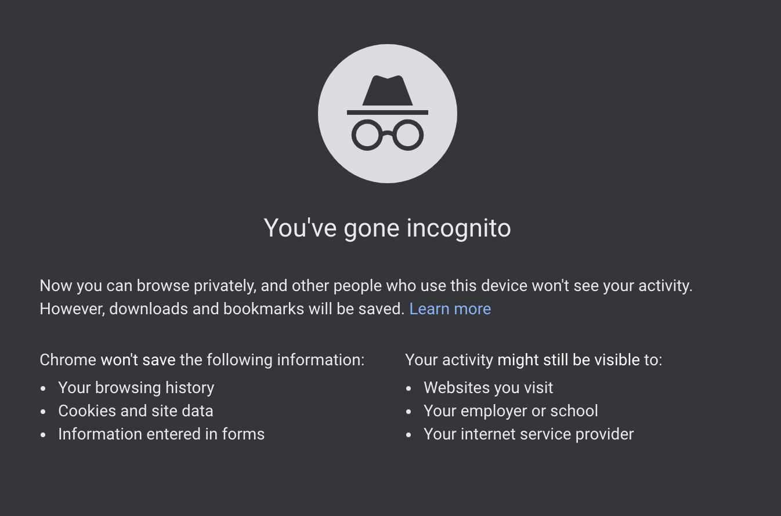The image size is (781, 516).
Task: Click "Your activity might still be visible to" heading
Action: 534,360
